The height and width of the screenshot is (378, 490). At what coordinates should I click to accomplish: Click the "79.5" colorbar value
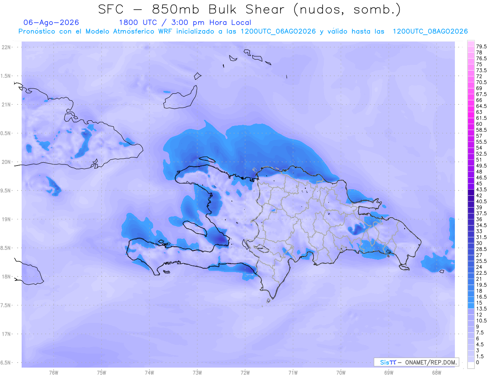[x=481, y=47]
